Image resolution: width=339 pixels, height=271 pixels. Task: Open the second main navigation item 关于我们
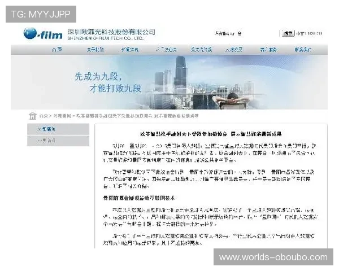tap(95, 50)
